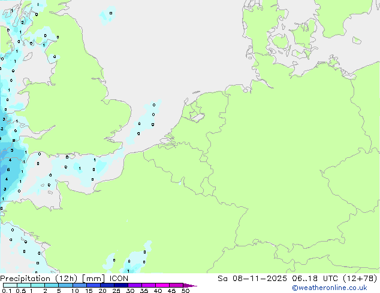Click the lightest cyan 0.1–0.5 mm legend swatch

pyautogui.click(x=10, y=285)
